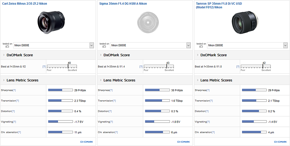The image size is (290, 146).
Task: Click Sharpness [?] help in Tamron column
Action: tap(208, 90)
